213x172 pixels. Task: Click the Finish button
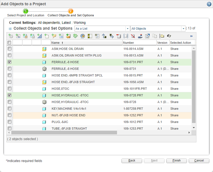point(176,161)
